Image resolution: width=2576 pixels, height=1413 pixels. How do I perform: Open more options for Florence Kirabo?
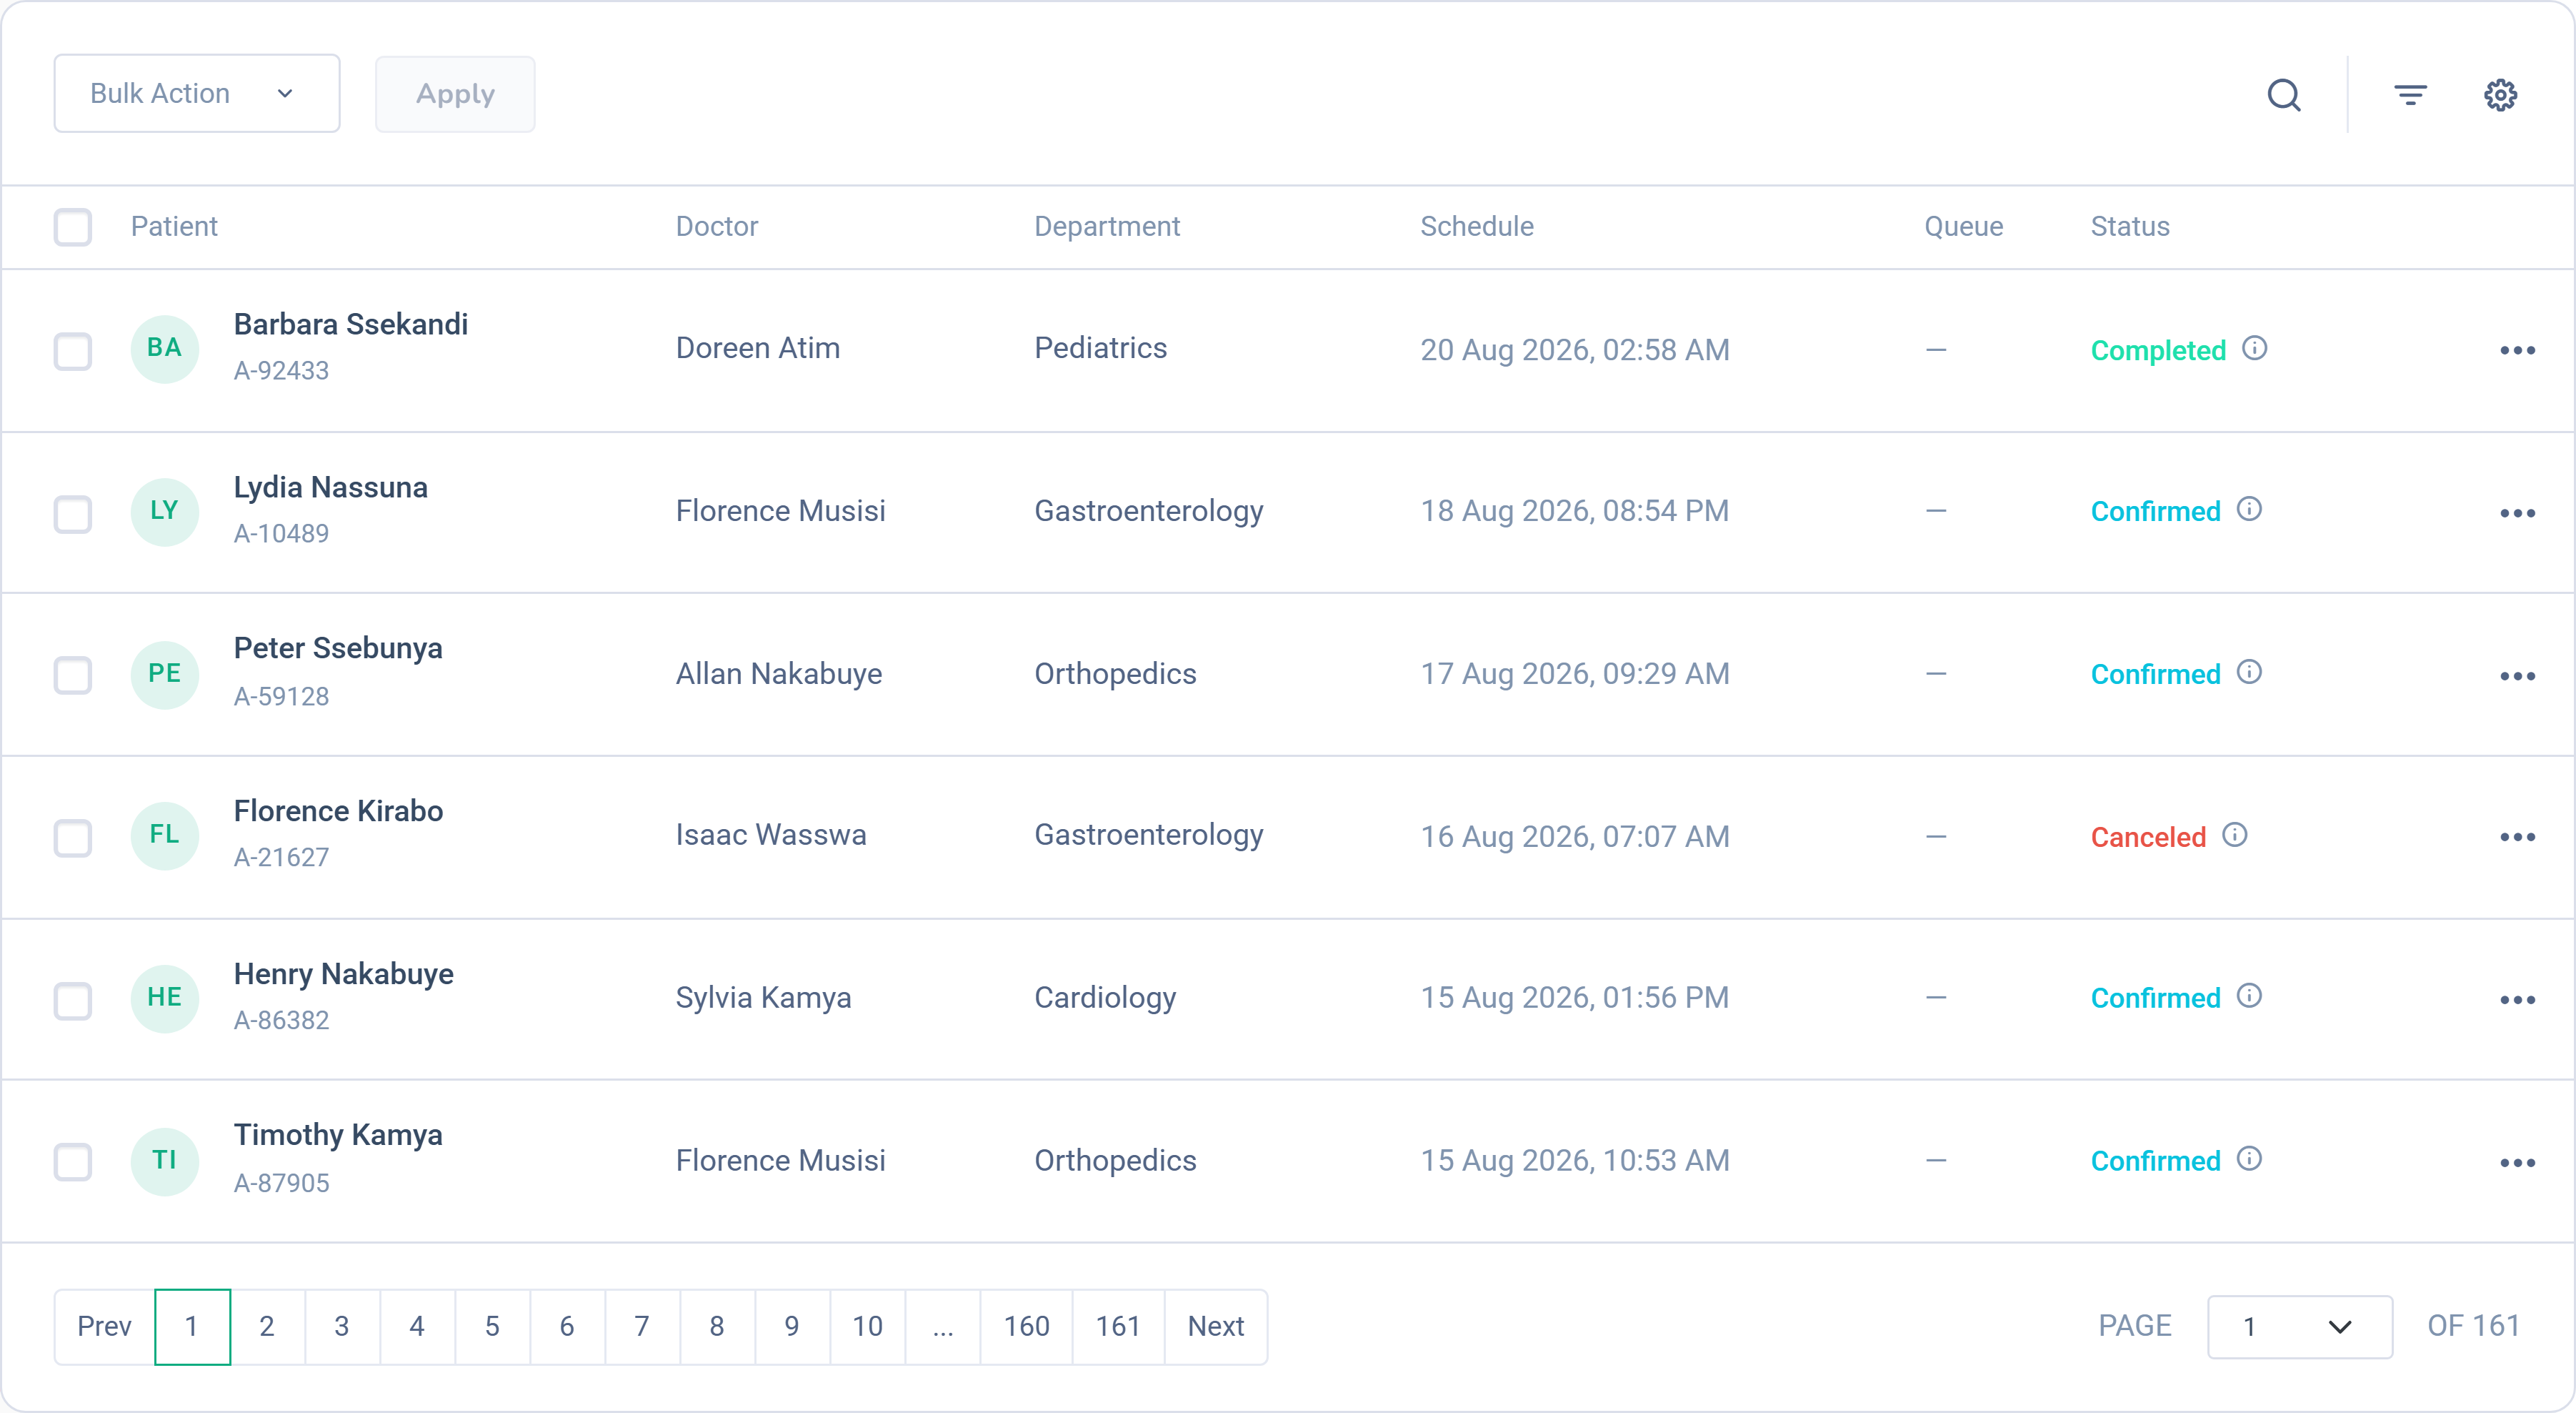coord(2517,837)
